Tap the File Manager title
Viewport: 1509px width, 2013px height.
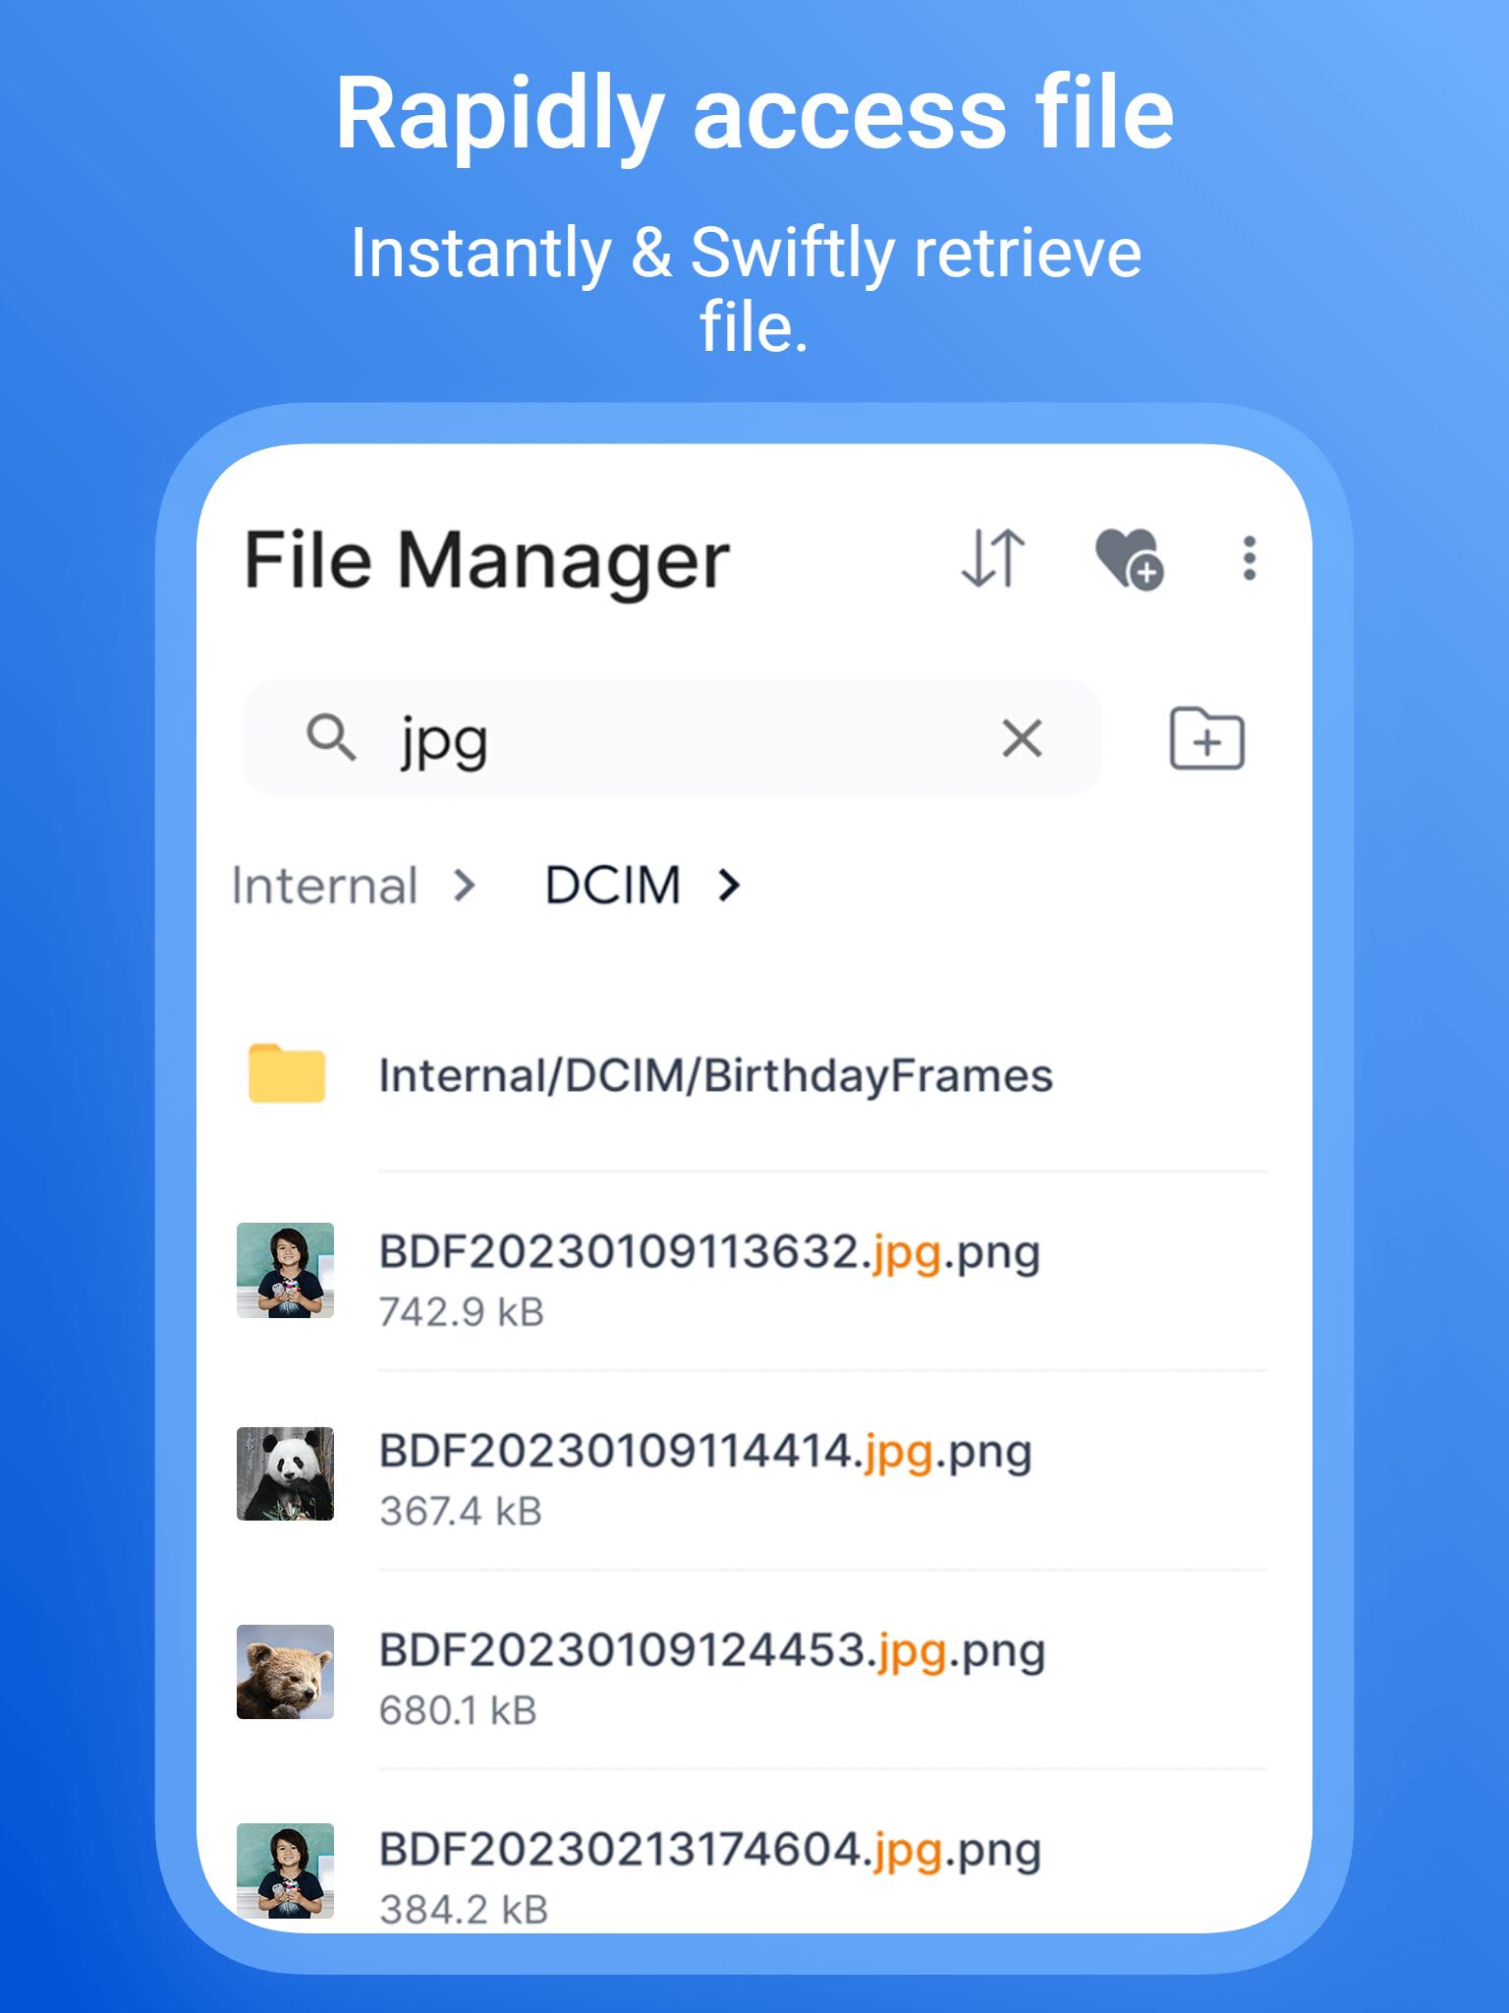(x=487, y=561)
